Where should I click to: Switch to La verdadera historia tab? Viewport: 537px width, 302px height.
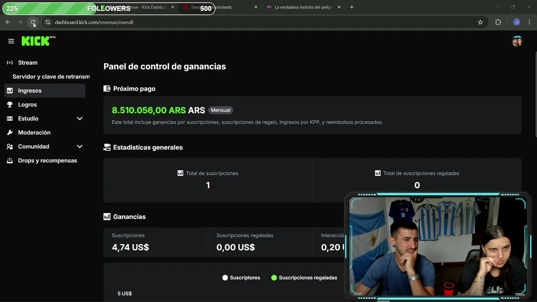[303, 7]
